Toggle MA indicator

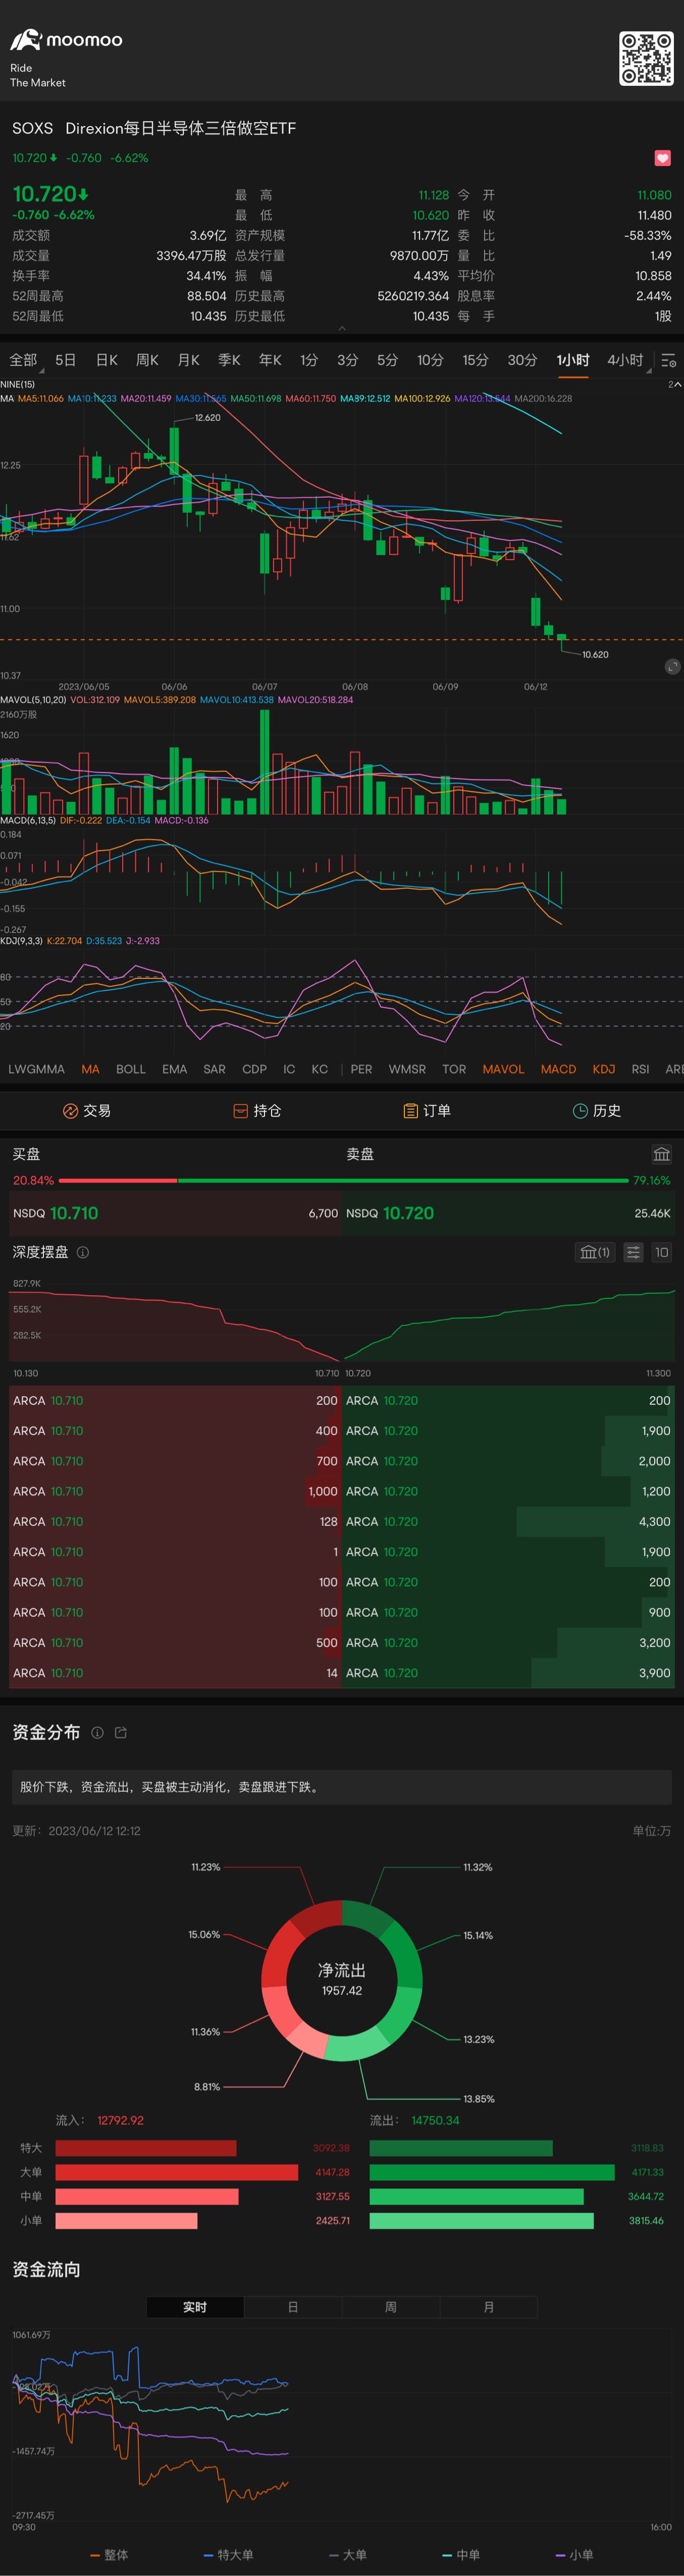[x=90, y=1069]
